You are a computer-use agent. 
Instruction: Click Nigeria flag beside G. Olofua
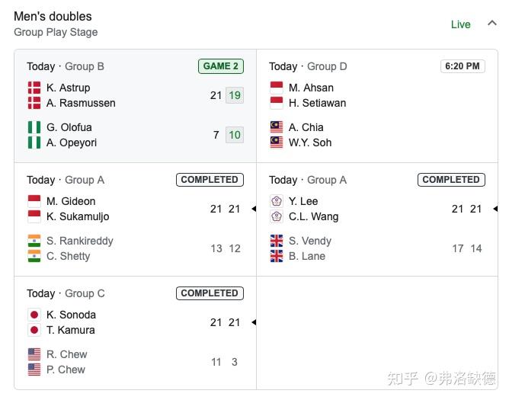coord(34,127)
